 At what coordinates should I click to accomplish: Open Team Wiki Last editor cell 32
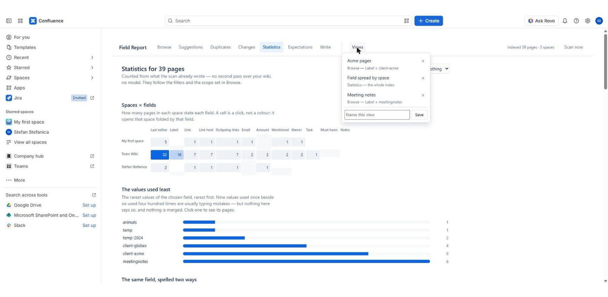160,155
